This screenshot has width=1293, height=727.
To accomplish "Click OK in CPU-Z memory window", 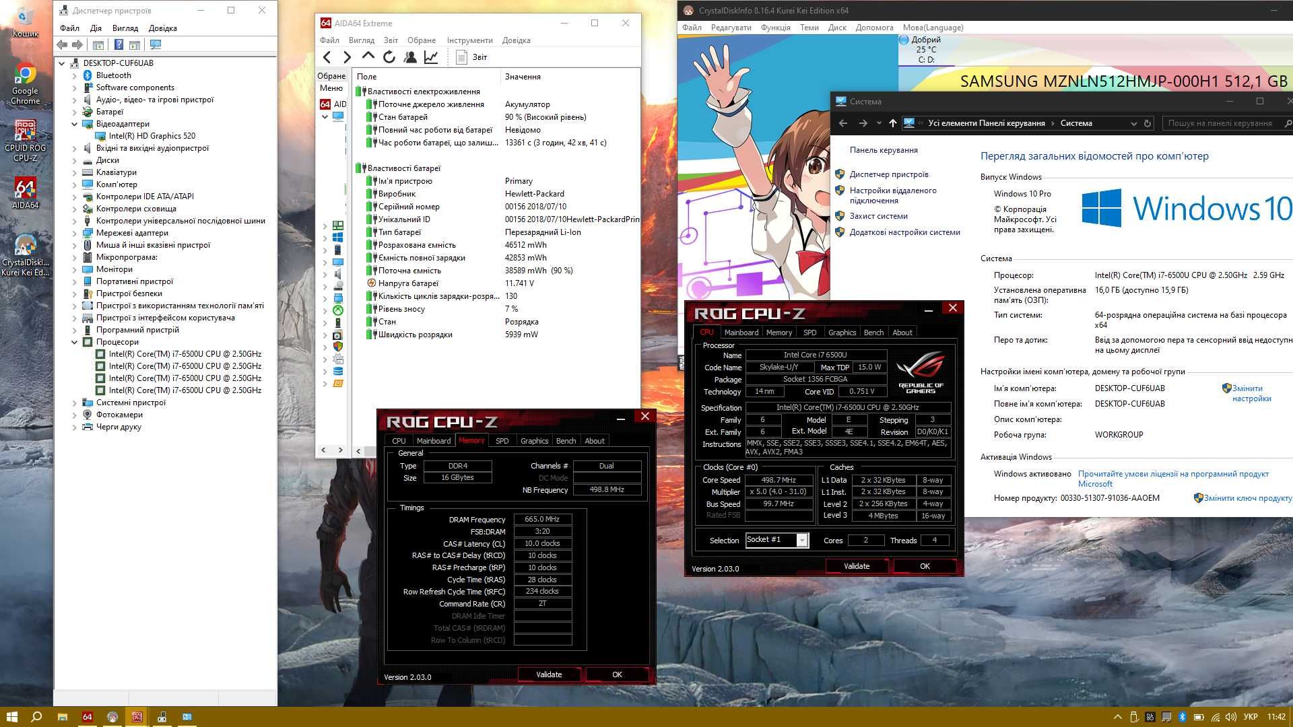I will pyautogui.click(x=617, y=674).
